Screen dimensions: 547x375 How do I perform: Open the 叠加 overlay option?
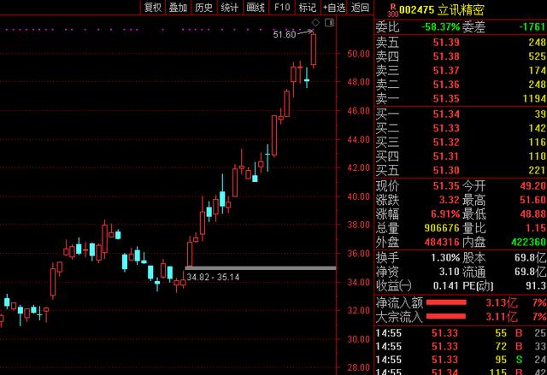tap(178, 7)
